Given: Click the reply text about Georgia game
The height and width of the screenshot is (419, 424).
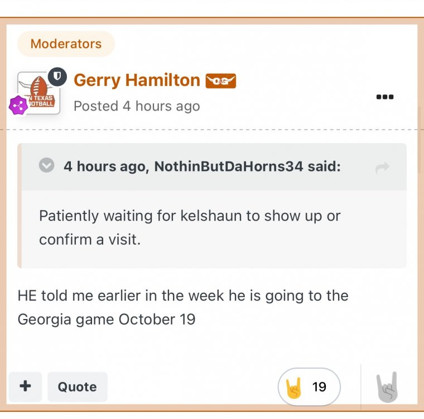Looking at the screenshot, I should coord(183,307).
